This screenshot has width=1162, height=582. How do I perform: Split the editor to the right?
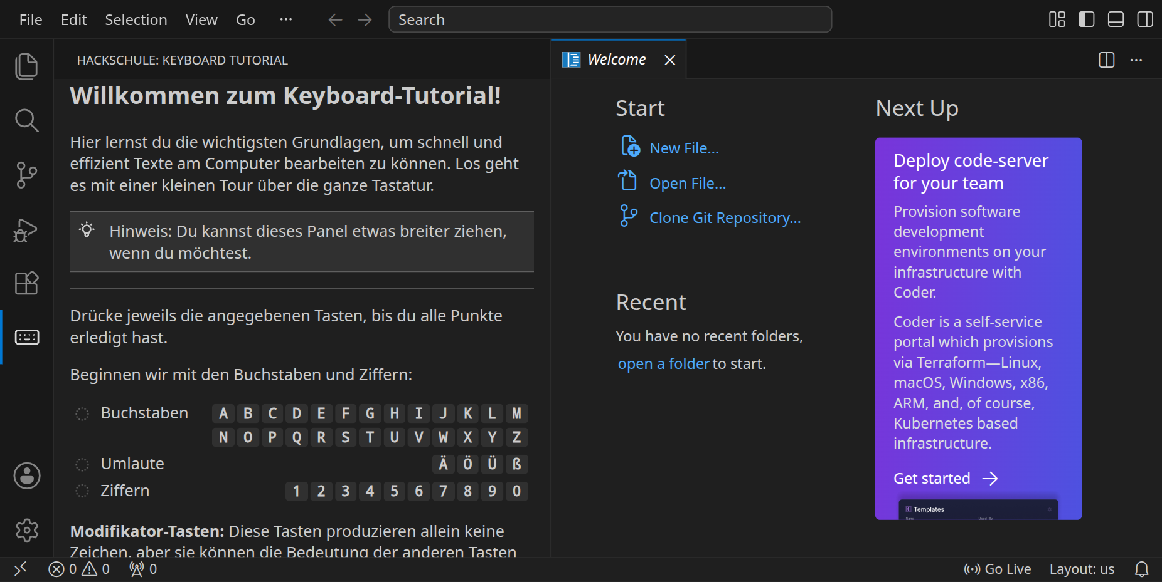(x=1107, y=60)
